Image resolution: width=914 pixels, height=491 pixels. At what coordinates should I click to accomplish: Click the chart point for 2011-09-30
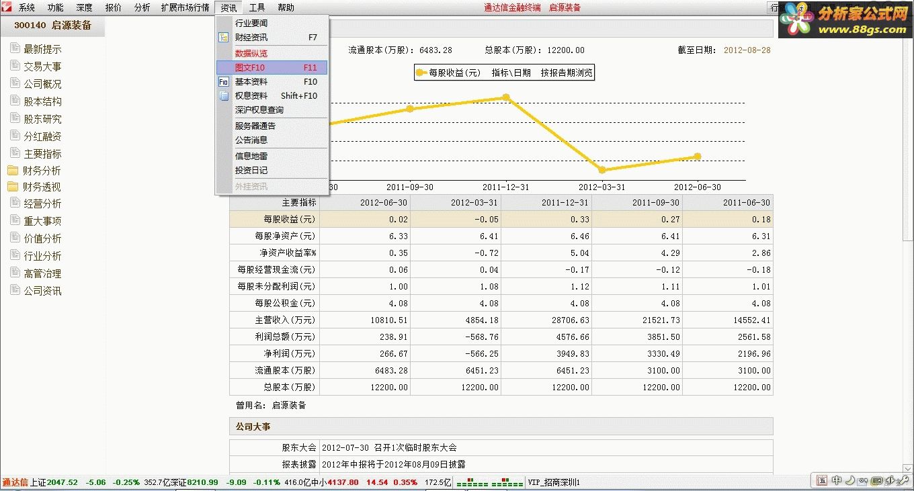pyautogui.click(x=410, y=109)
